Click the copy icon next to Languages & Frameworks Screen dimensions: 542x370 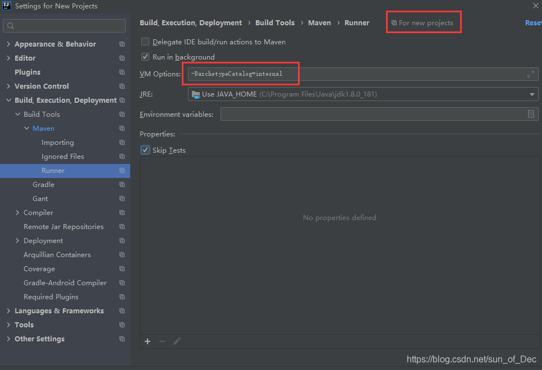(x=122, y=311)
